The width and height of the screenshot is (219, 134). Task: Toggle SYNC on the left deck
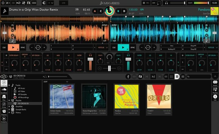(23, 47)
